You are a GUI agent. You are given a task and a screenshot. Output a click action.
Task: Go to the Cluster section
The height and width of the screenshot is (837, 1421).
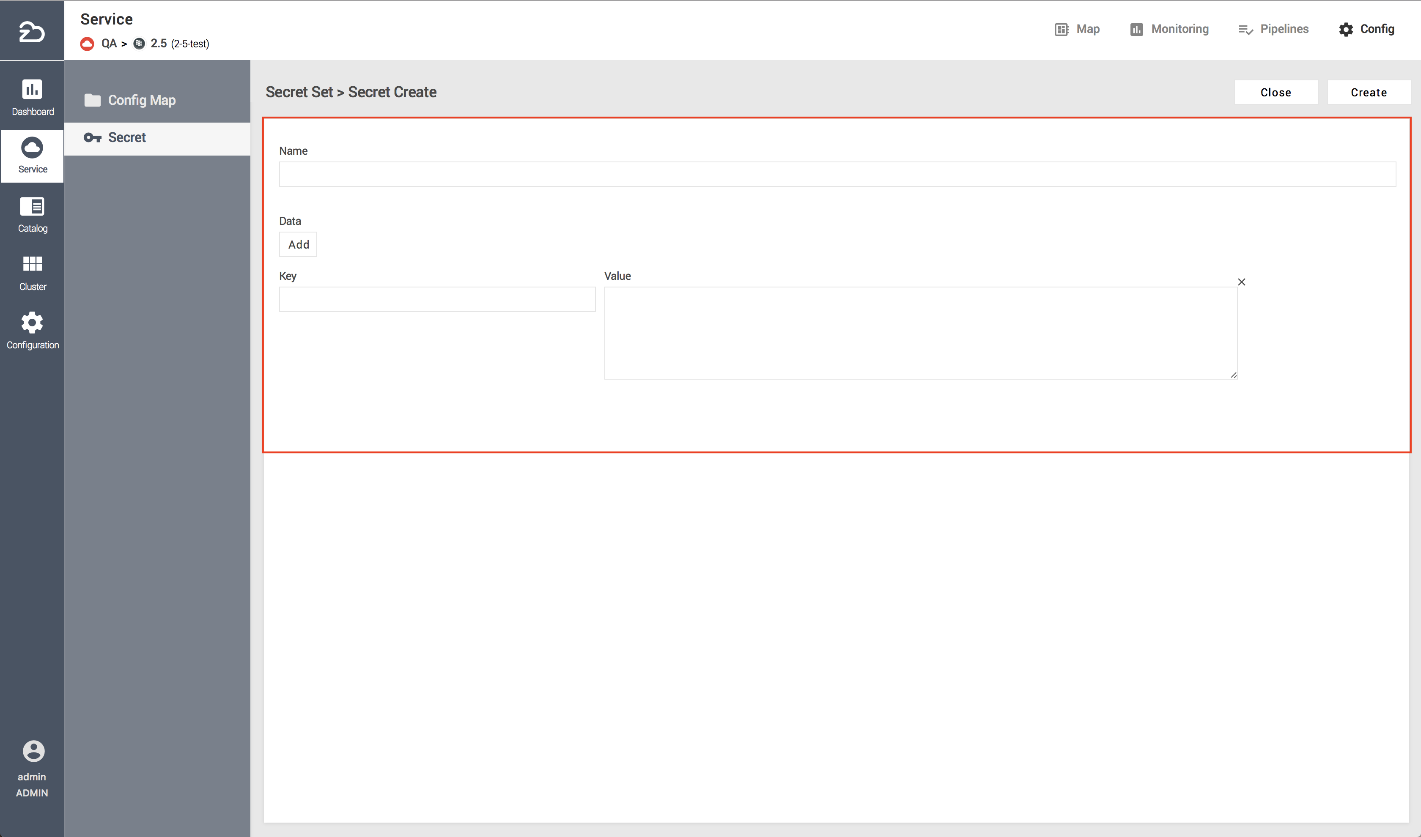[32, 274]
